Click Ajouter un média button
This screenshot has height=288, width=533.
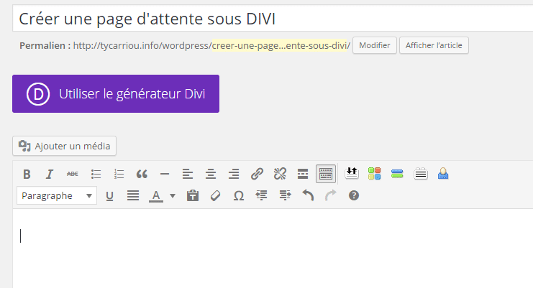click(64, 146)
